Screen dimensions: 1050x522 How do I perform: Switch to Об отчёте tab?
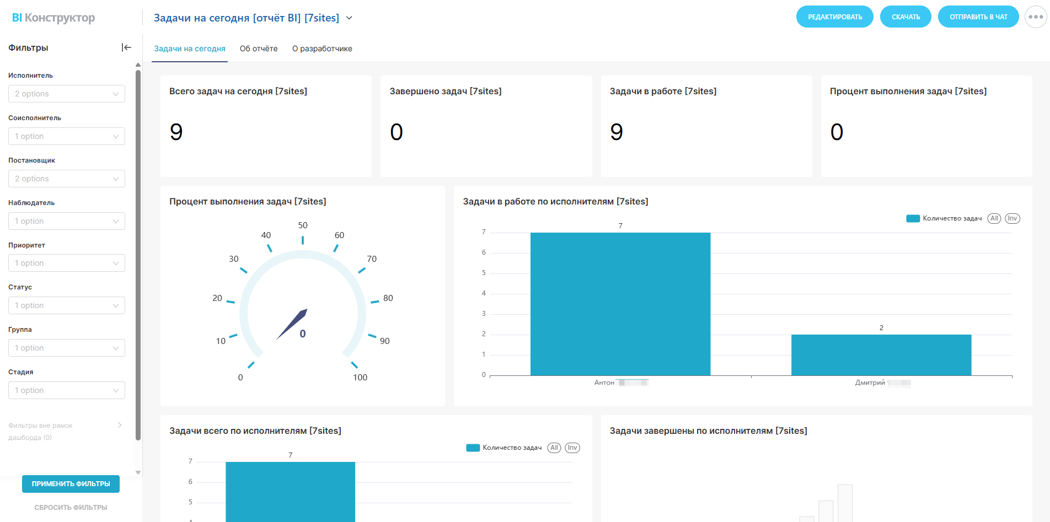(x=259, y=49)
